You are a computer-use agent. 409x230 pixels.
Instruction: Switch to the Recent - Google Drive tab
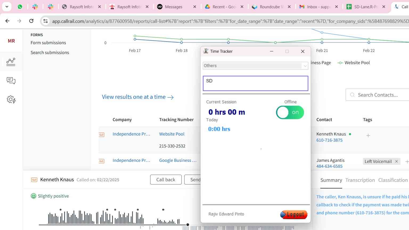(x=224, y=7)
